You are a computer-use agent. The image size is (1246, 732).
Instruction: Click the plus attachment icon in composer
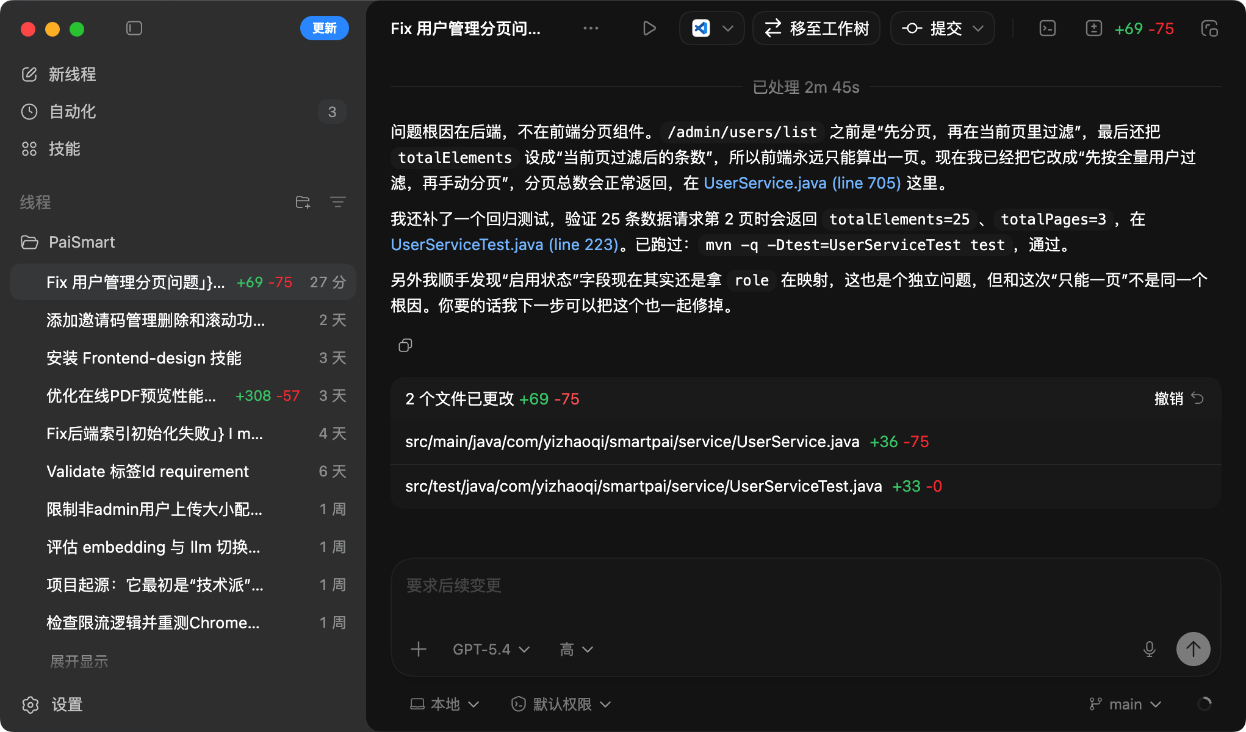tap(419, 649)
